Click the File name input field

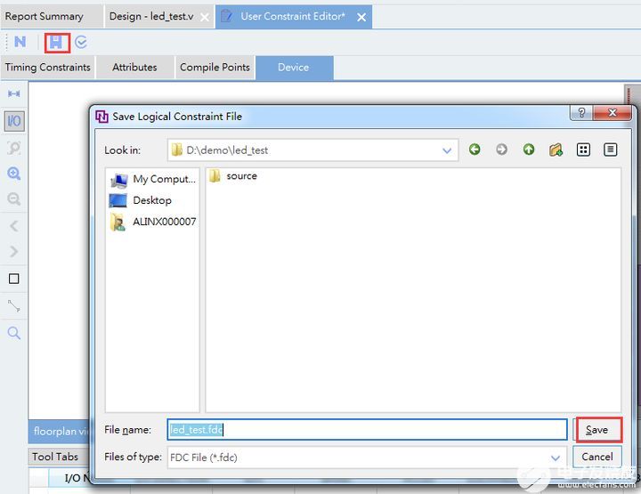click(x=367, y=429)
